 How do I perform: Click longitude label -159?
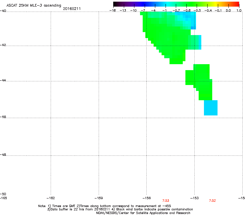99,198
